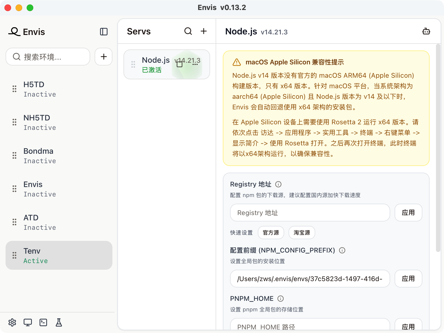Click the Active status under Tenv
Screen dimensions: 444x333
coord(36,261)
